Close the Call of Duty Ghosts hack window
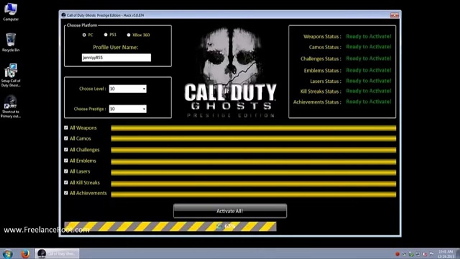This screenshot has width=460, height=259. [x=394, y=15]
